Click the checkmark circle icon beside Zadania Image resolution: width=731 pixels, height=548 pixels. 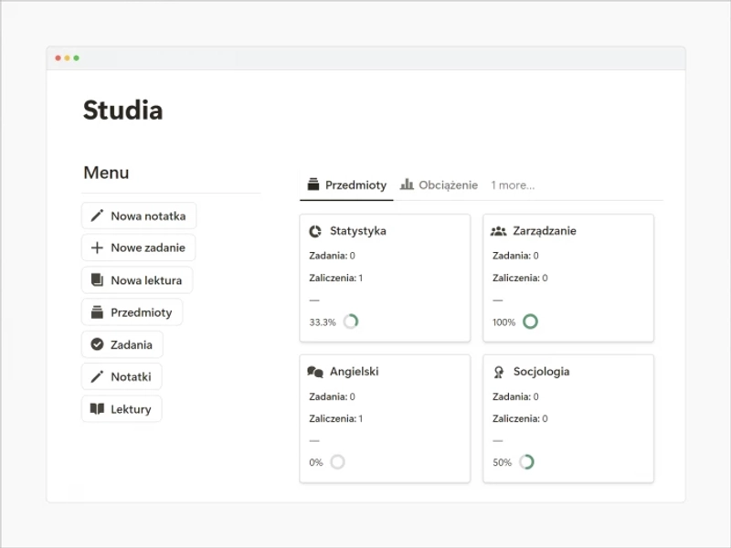click(97, 344)
